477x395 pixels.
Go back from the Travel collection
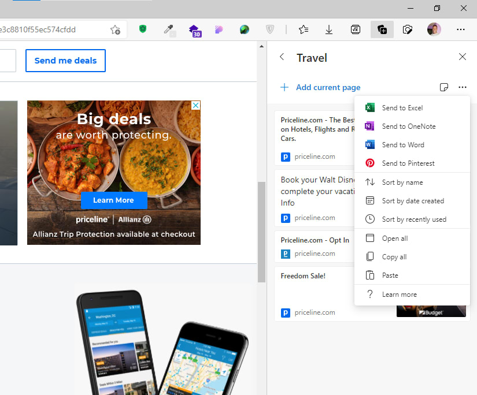click(282, 57)
